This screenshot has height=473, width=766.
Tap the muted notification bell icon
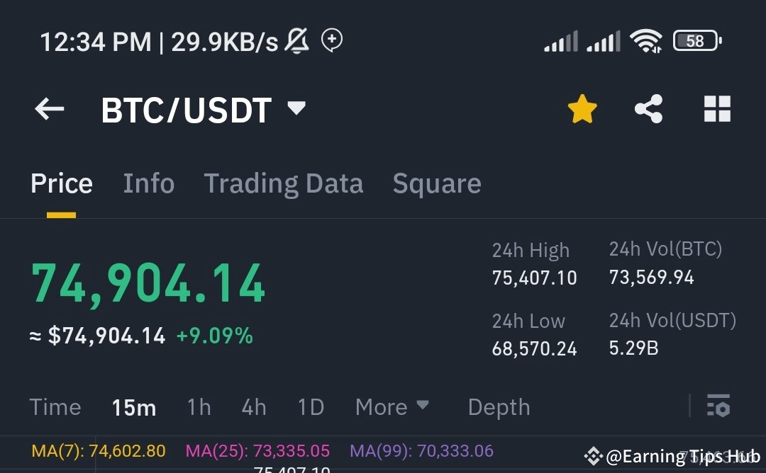[x=297, y=40]
